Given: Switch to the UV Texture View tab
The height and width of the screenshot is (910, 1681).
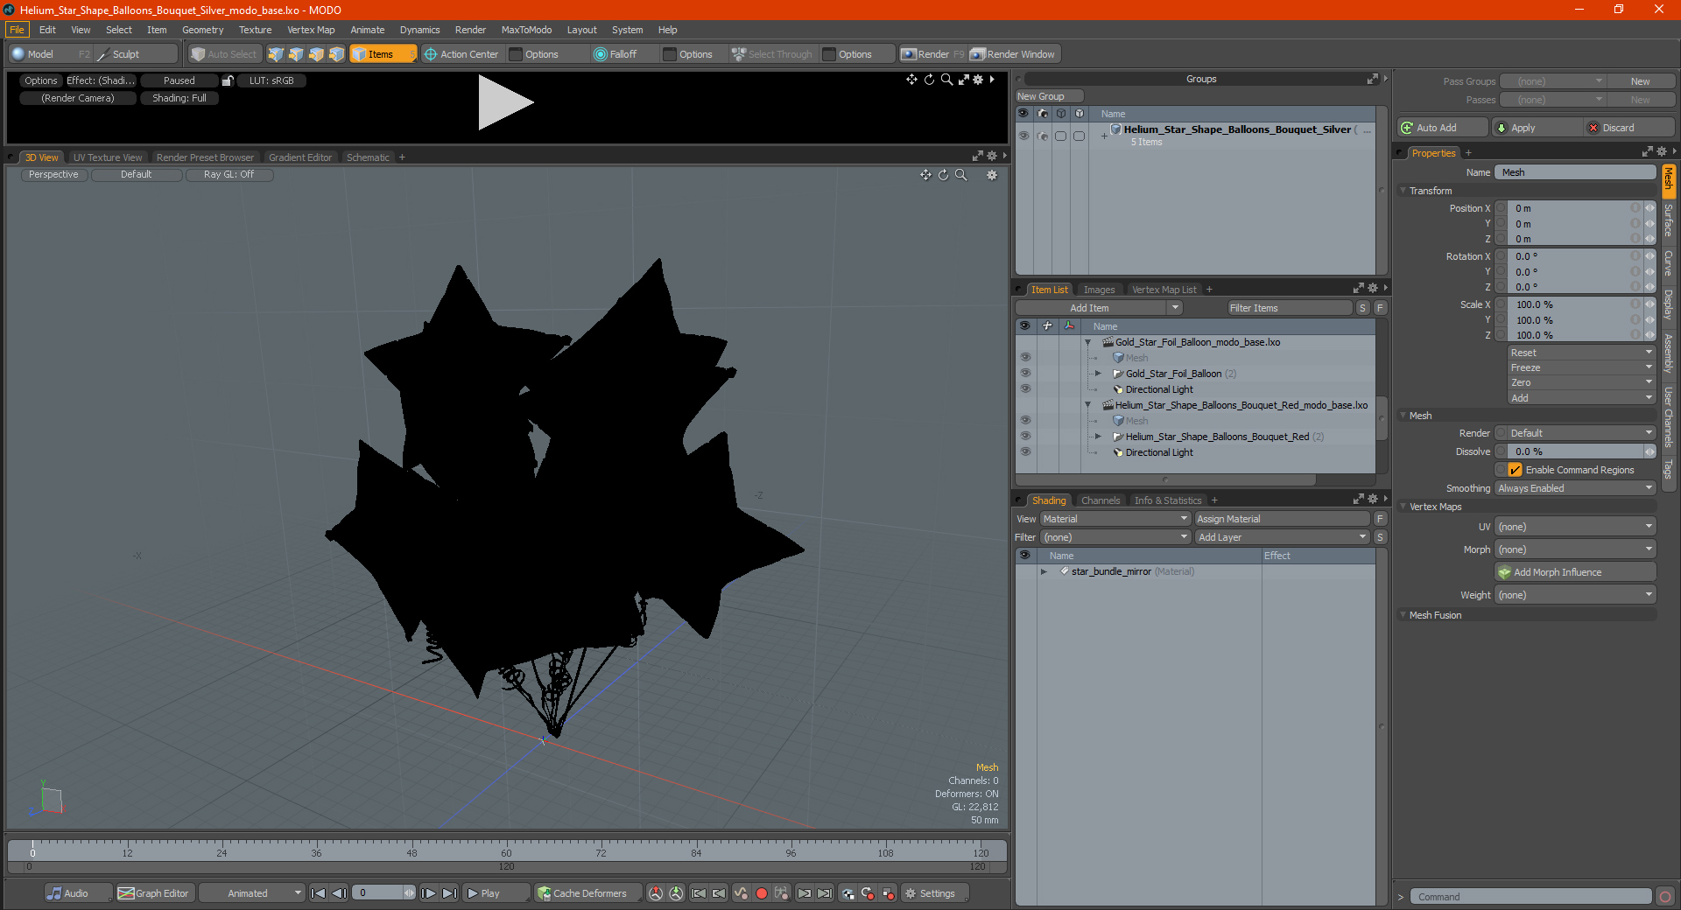Looking at the screenshot, I should point(108,157).
